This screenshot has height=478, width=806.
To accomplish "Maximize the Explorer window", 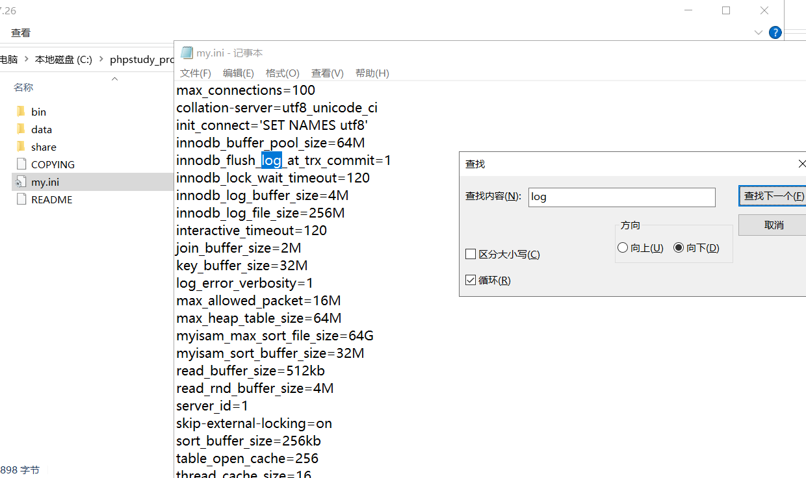I will click(x=726, y=10).
